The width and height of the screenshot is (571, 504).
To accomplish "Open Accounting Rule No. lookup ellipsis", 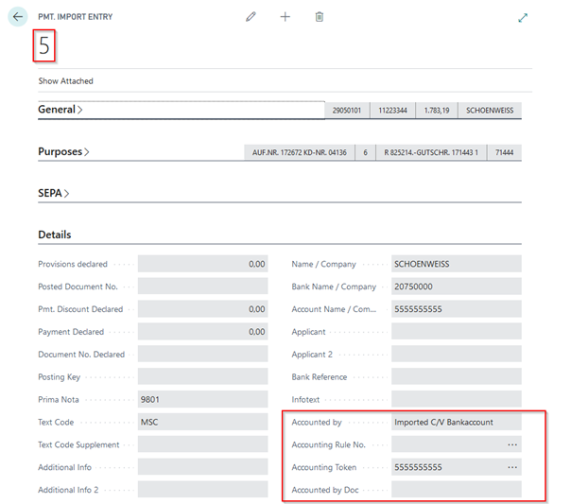I will pos(512,444).
